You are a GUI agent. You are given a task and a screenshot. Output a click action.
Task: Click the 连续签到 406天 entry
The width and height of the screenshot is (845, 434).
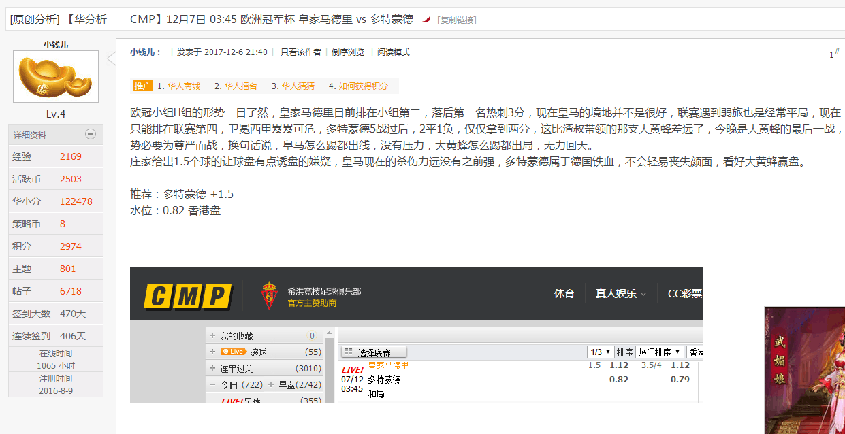[x=56, y=336]
